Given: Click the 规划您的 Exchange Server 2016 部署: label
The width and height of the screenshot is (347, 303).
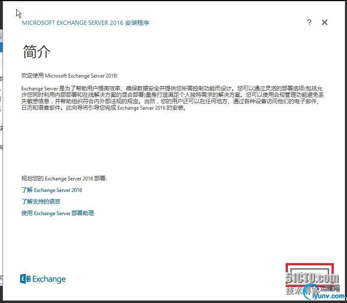Looking at the screenshot, I should [64, 178].
